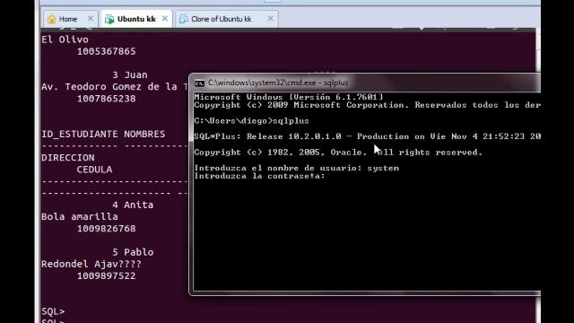Screen dimensions: 574x323
Task: Click the 'C:\Users\diego>sqlplus' command line
Action: click(251, 121)
